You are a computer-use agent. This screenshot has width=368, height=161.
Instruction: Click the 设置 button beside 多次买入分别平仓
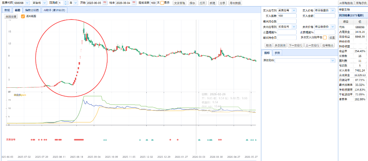332,38
